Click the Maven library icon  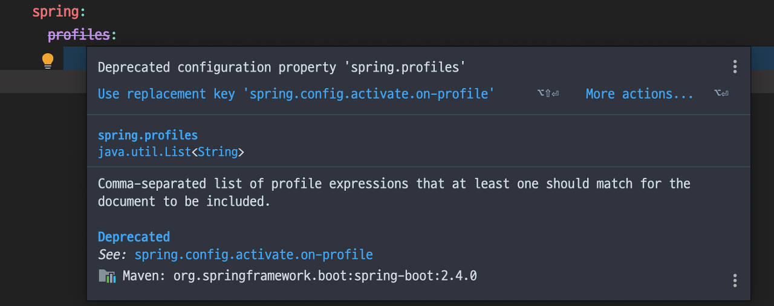coord(107,276)
